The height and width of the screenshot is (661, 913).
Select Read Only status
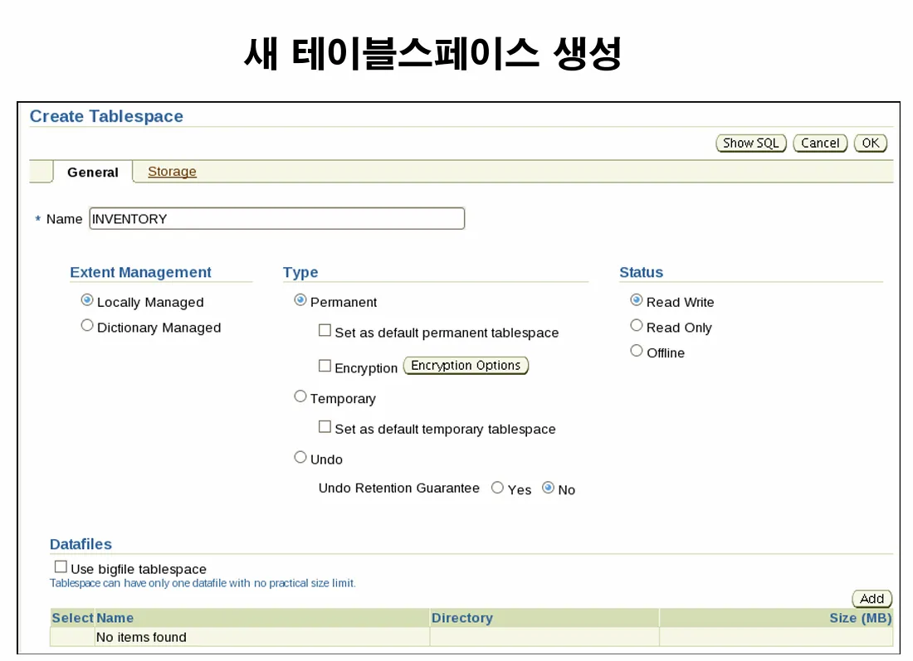tap(637, 326)
